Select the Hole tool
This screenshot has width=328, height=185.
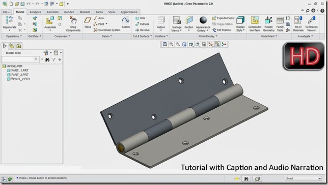141,18
